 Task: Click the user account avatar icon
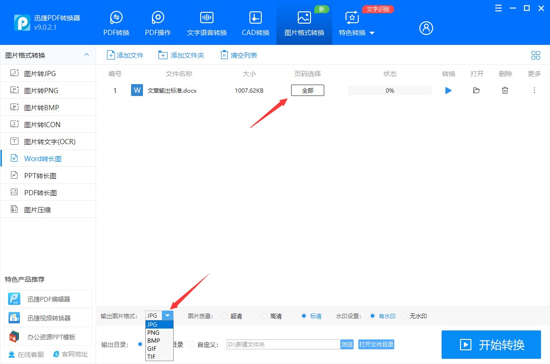pos(426,28)
